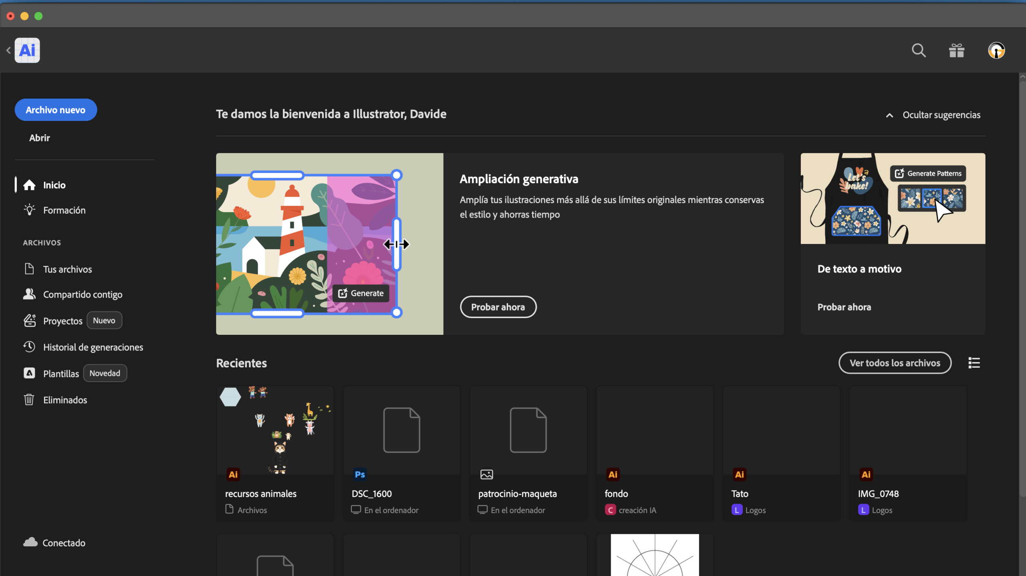Click the gift box icon
This screenshot has width=1026, height=576.
[x=957, y=50]
